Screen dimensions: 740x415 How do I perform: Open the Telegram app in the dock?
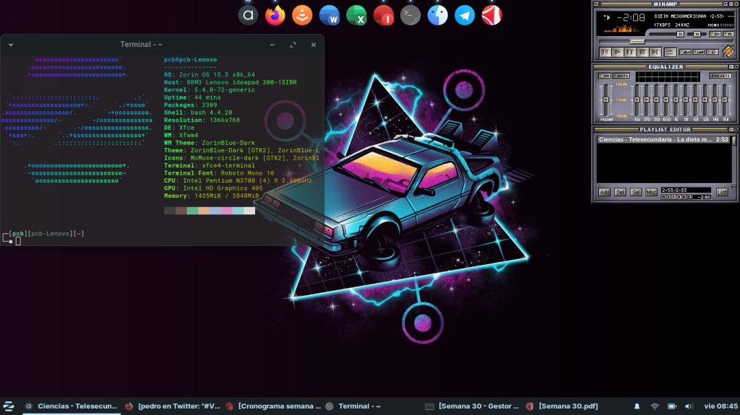pyautogui.click(x=465, y=15)
